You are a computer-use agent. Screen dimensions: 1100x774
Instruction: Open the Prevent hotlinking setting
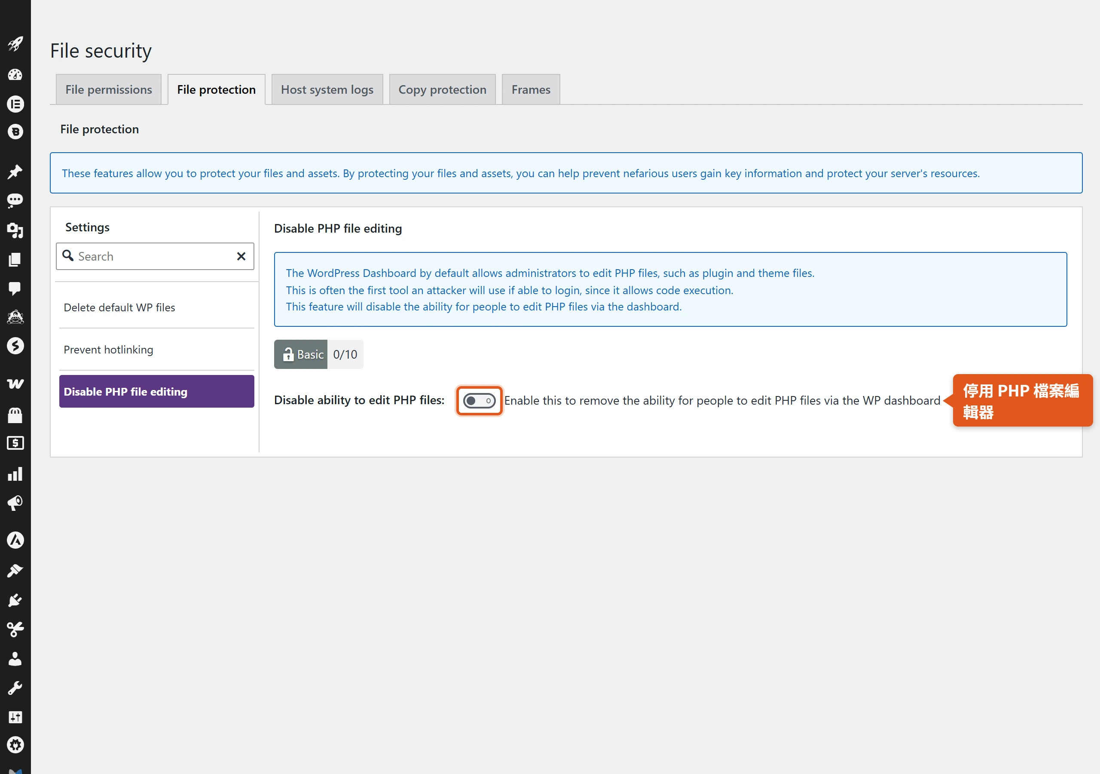157,350
